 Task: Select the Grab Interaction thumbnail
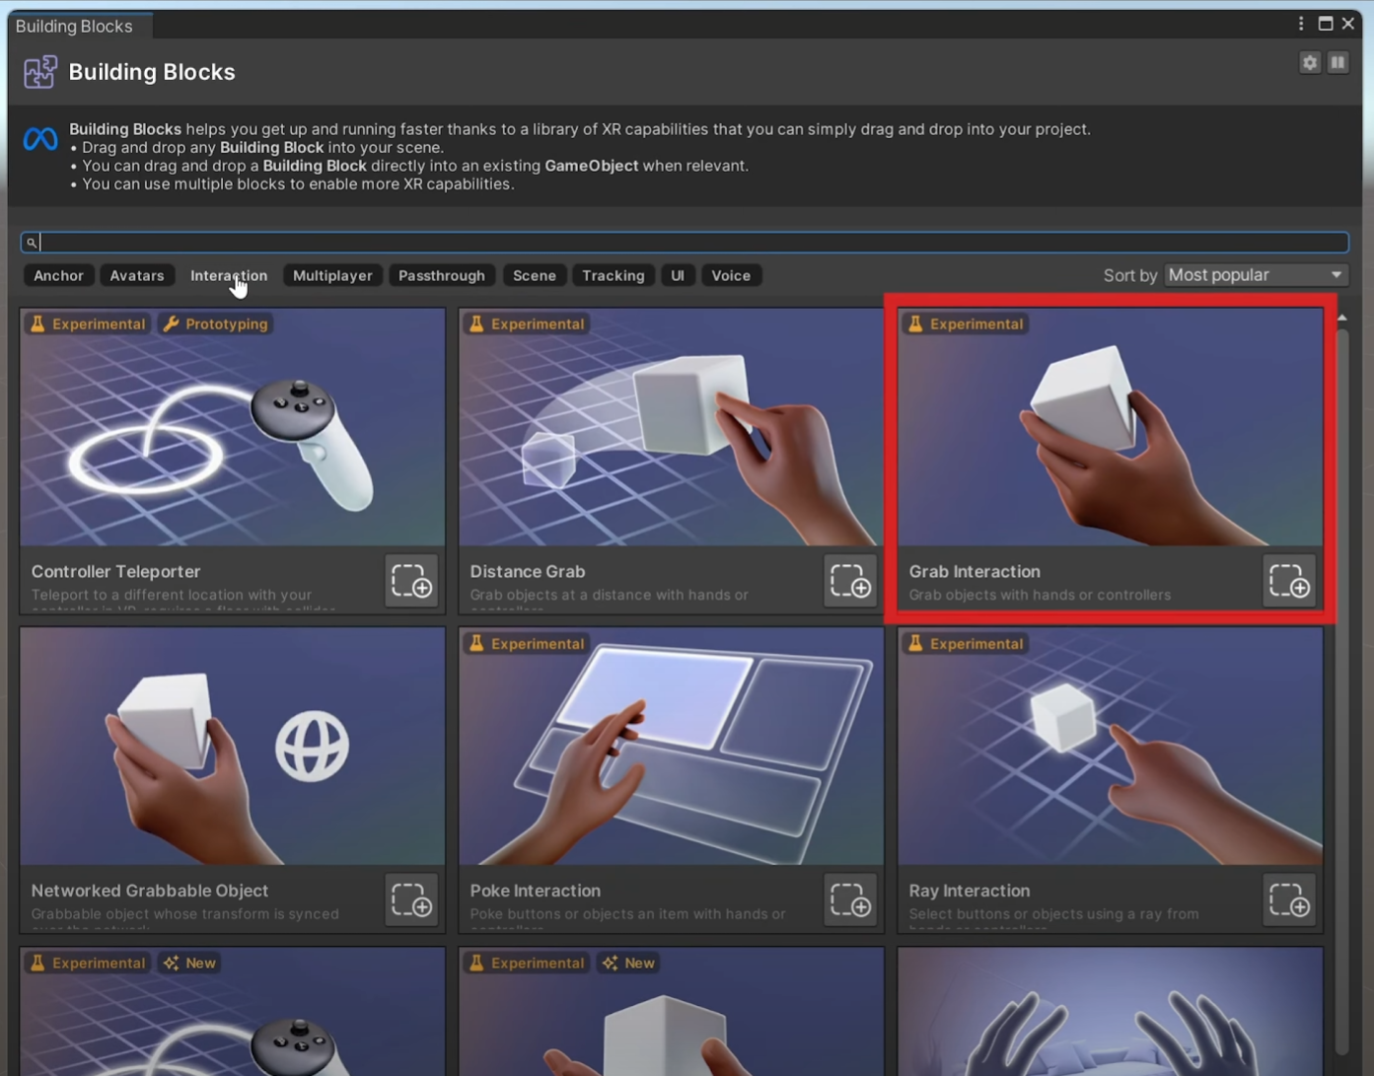pos(1111,427)
